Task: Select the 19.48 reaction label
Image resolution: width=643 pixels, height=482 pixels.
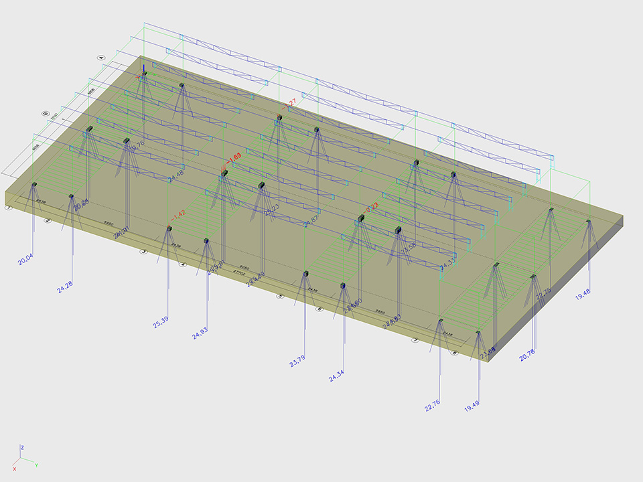Action: (x=583, y=294)
